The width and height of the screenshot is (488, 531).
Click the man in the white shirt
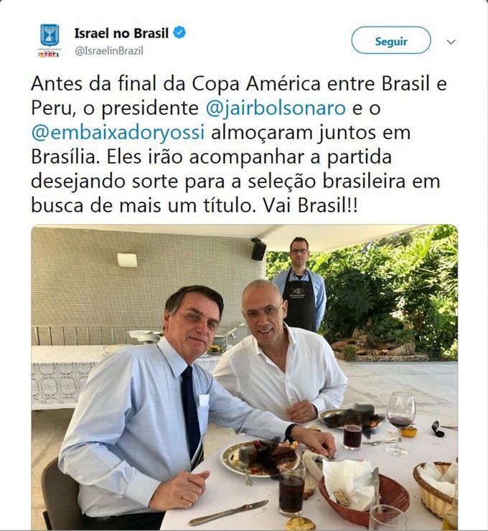[x=280, y=352]
